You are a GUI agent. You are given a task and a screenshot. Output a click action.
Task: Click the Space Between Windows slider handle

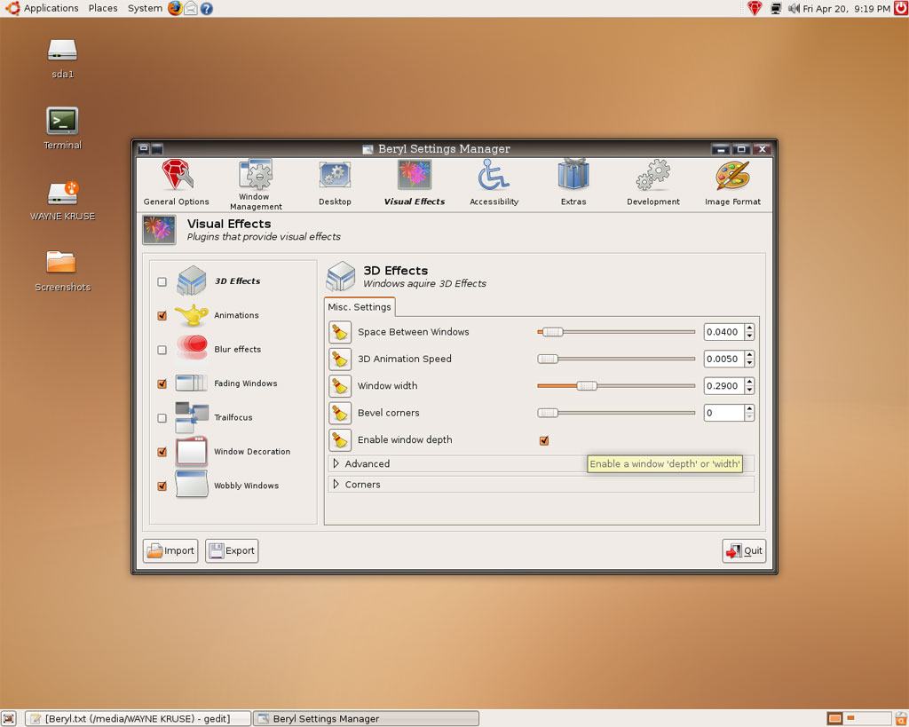(x=552, y=332)
